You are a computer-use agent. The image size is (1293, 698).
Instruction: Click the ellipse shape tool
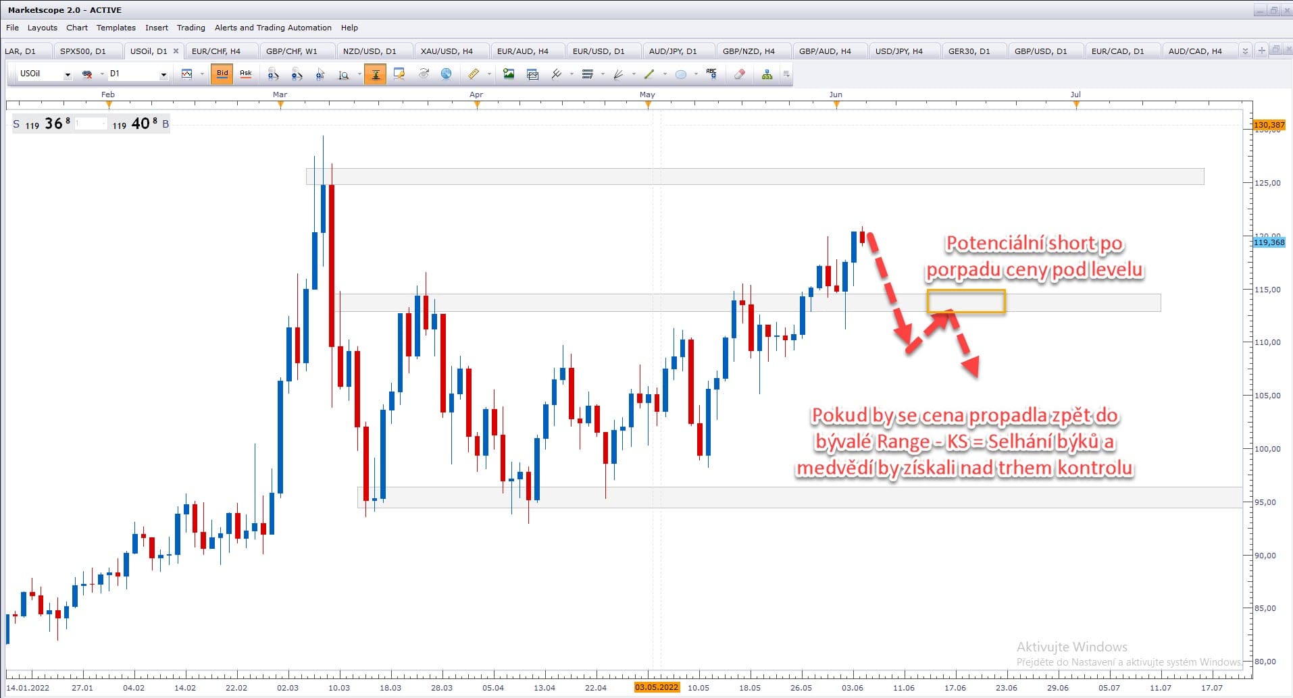(681, 74)
